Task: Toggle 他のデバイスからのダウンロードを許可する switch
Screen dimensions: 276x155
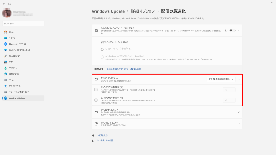Action: click(x=232, y=31)
